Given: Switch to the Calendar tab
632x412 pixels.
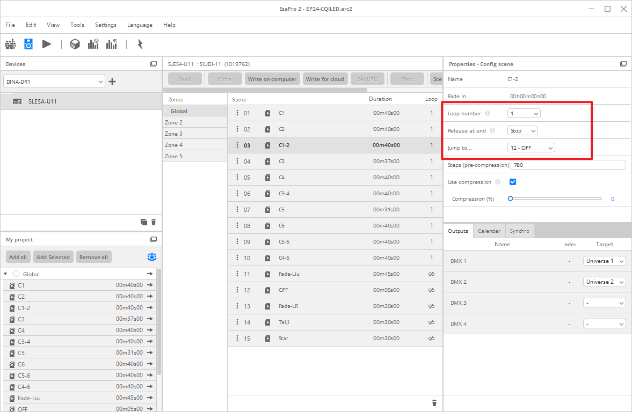Looking at the screenshot, I should click(x=489, y=231).
